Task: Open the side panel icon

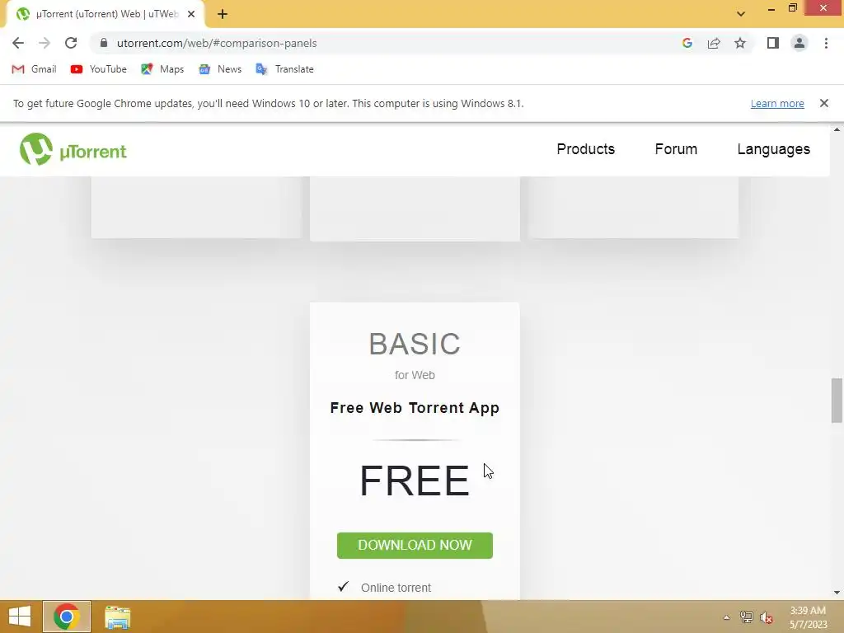Action: point(773,43)
